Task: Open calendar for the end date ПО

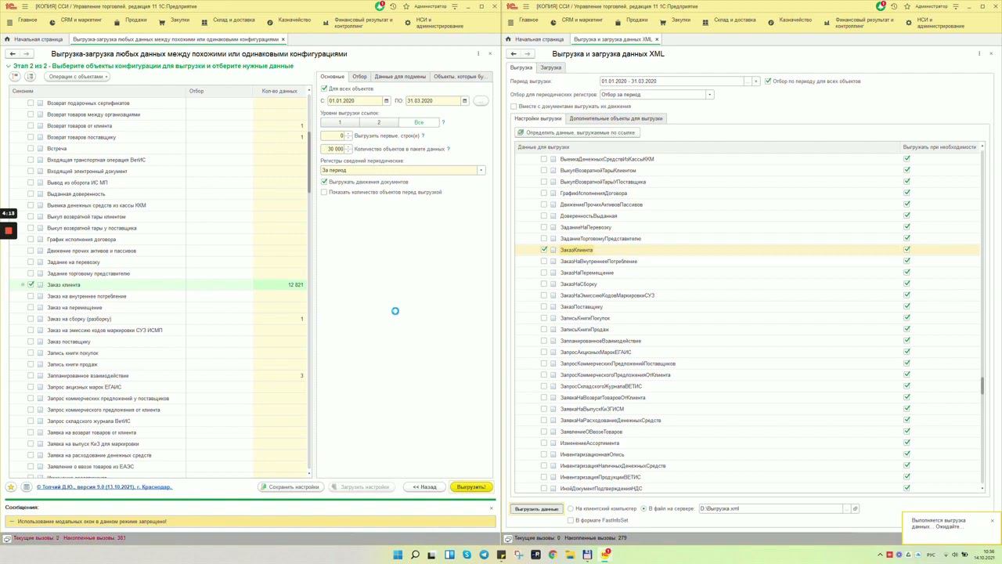Action: click(464, 101)
